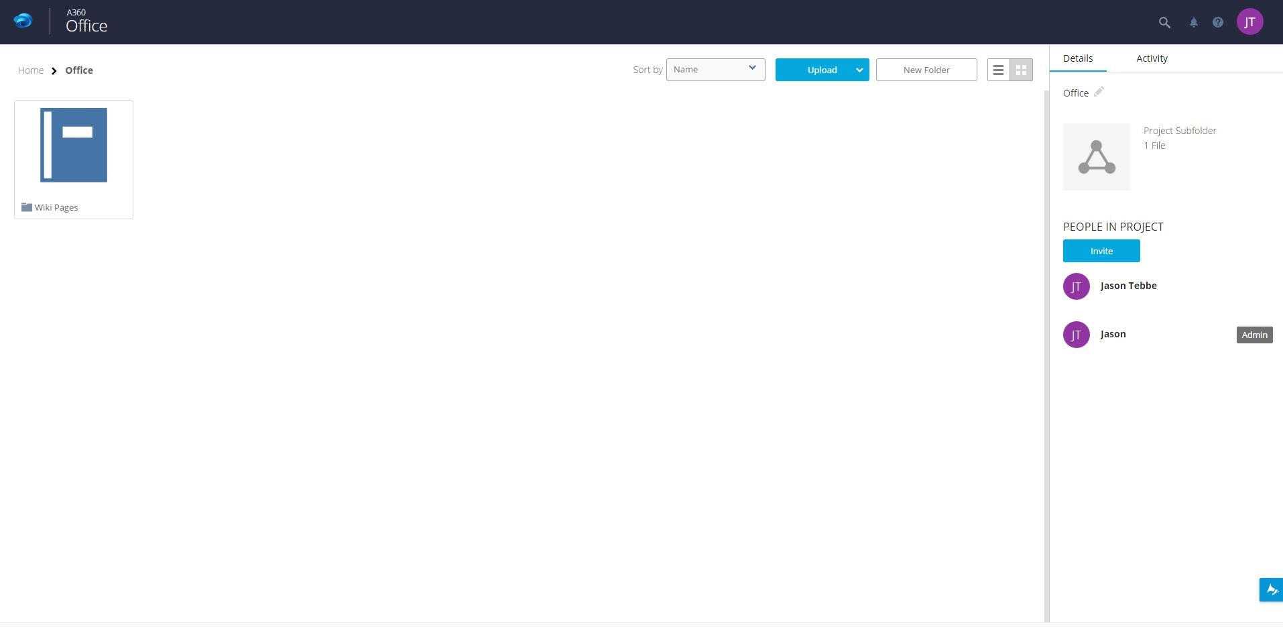Viewport: 1283px width, 627px height.
Task: Open the A360 search icon
Action: [1164, 22]
